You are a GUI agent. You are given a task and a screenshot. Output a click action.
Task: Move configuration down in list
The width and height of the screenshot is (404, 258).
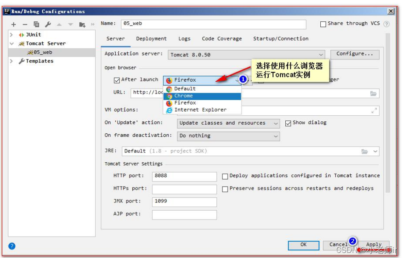[x=70, y=24]
